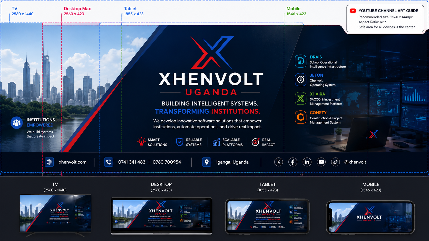Click 'School Operational Intelligence Infrastructure' description
The width and height of the screenshot is (429, 241).
click(328, 65)
